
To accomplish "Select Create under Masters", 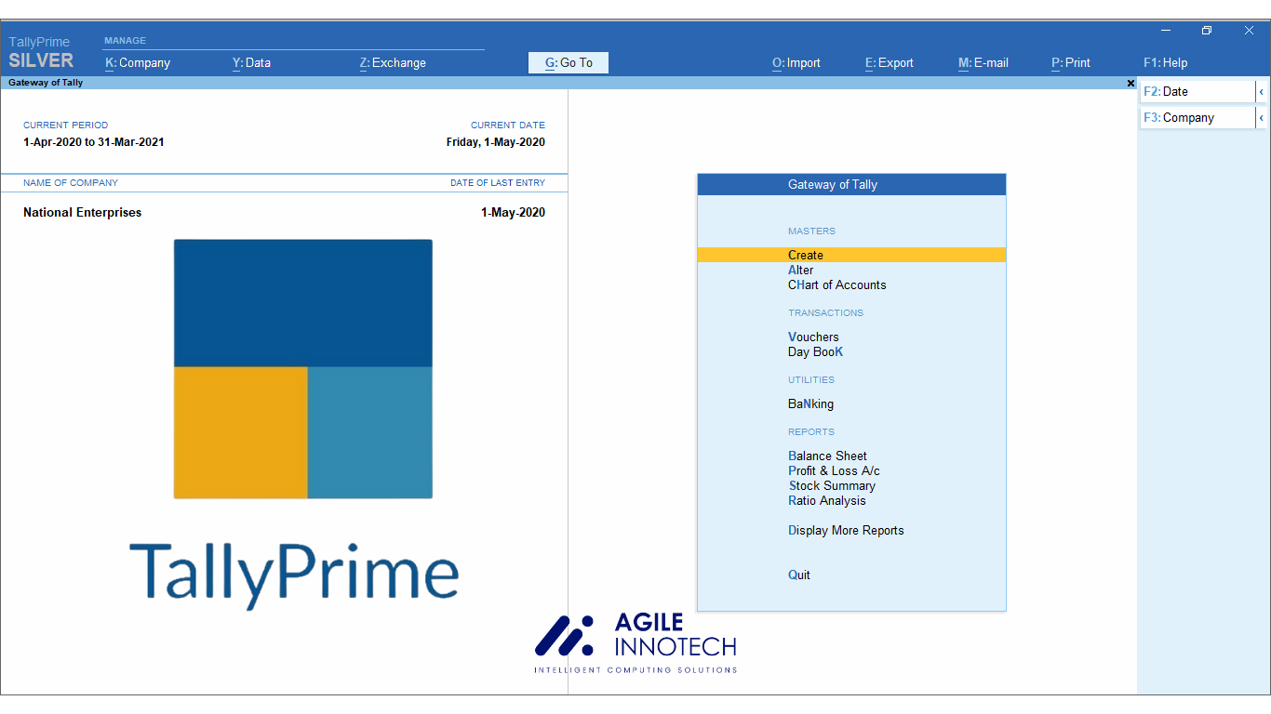I will click(851, 255).
